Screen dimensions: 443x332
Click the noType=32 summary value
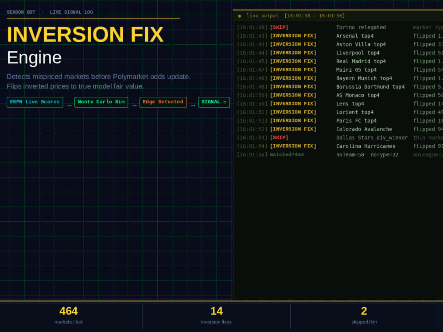click(384, 154)
